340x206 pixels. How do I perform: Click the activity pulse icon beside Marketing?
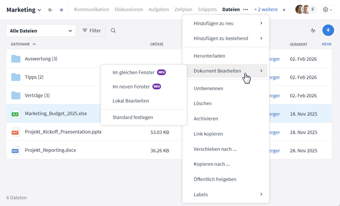pyautogui.click(x=50, y=10)
